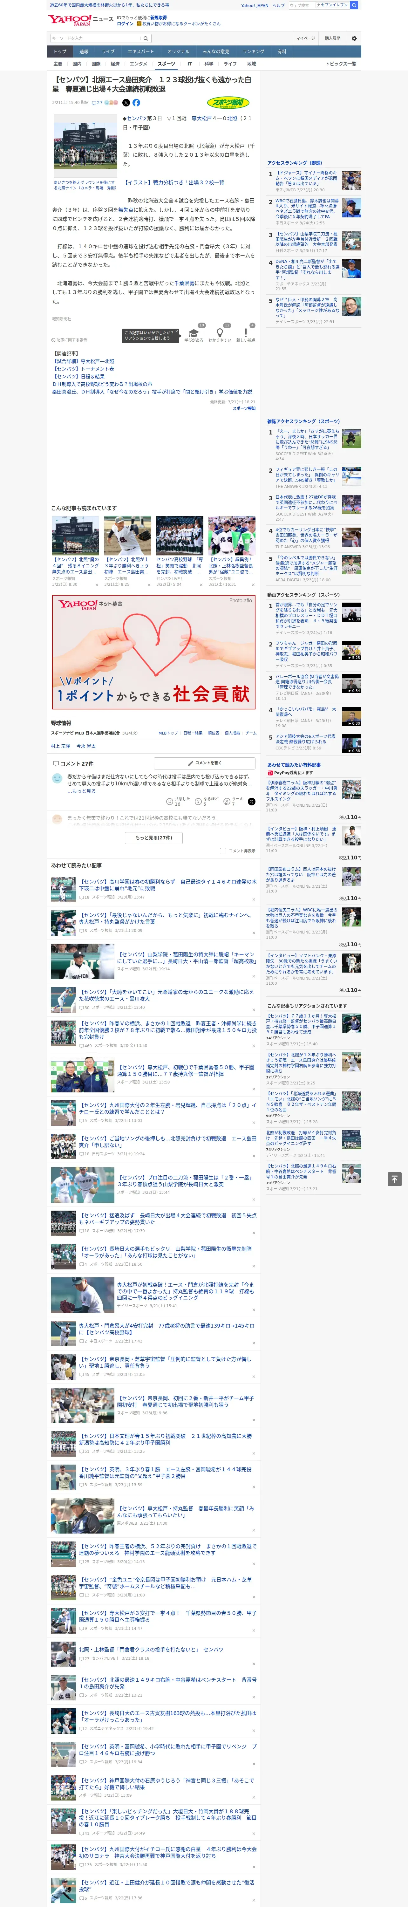Open MLBトップ link in 野球情報
This screenshot has height=1907, width=408.
pos(168,733)
